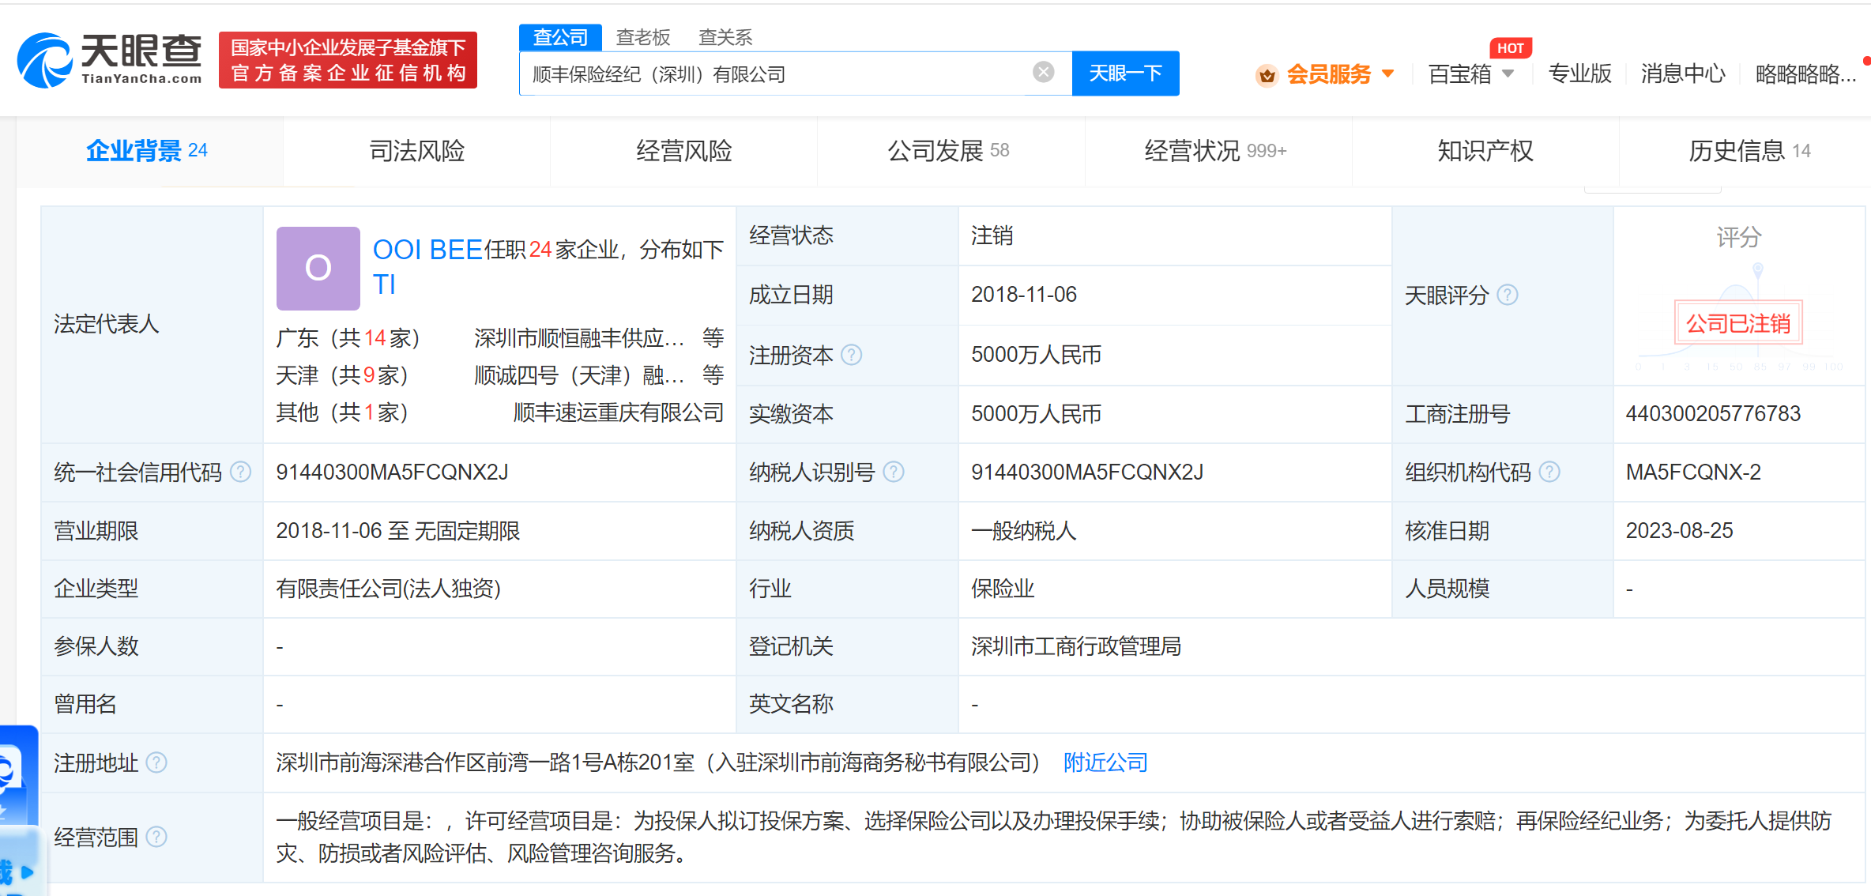Click the member service crown icon
This screenshot has width=1871, height=896.
pyautogui.click(x=1267, y=75)
